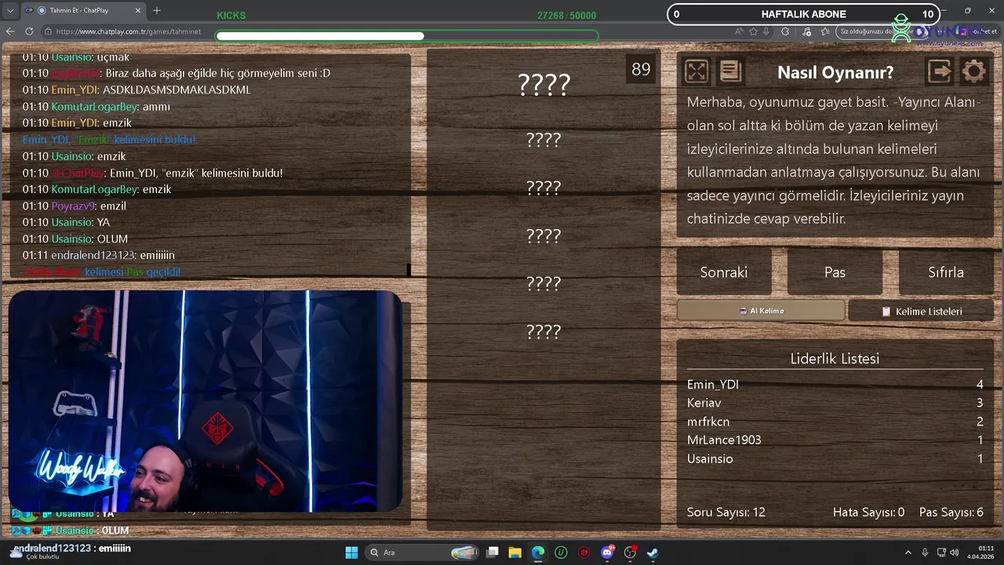Click the Liderlik Listesi title
1004x565 pixels.
click(835, 359)
